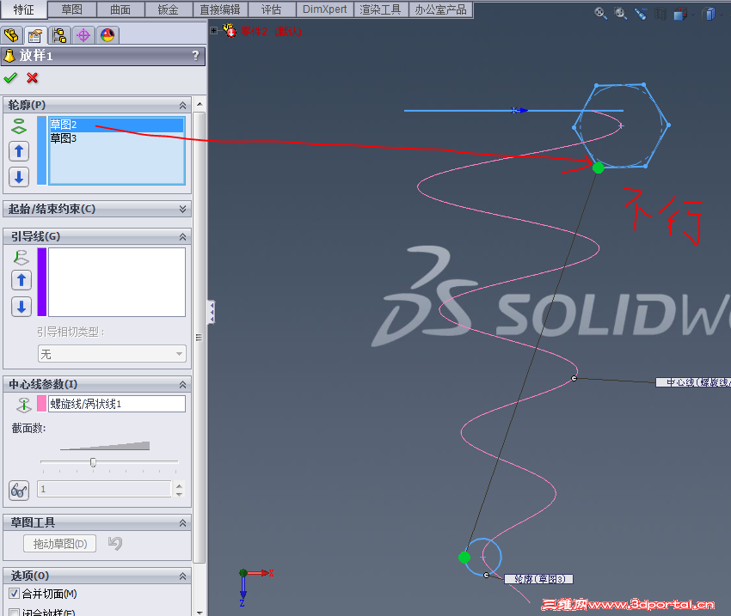The image size is (731, 616).
Task: Increase section number spinner up
Action: 180,485
